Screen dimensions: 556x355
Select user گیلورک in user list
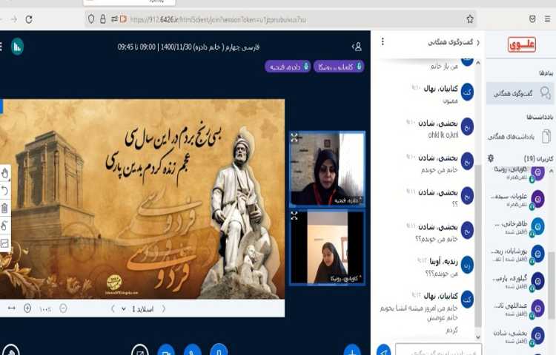pyautogui.click(x=518, y=282)
